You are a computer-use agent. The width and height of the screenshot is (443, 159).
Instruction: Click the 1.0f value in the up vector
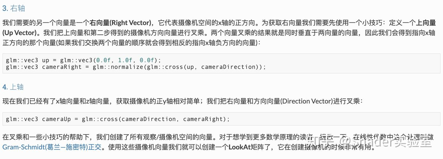click(125, 60)
